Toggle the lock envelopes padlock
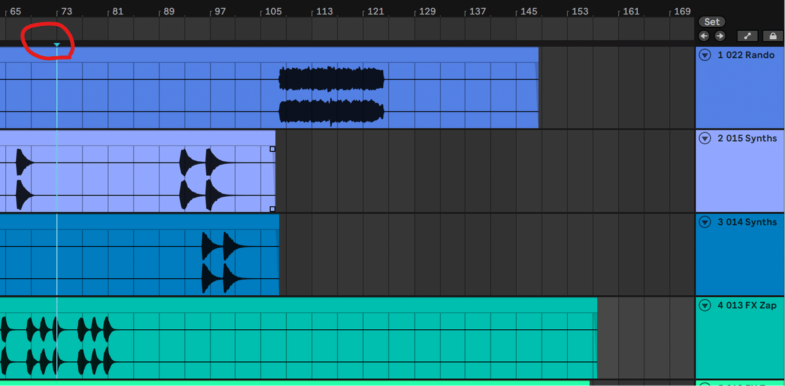785x386 pixels. (773, 37)
